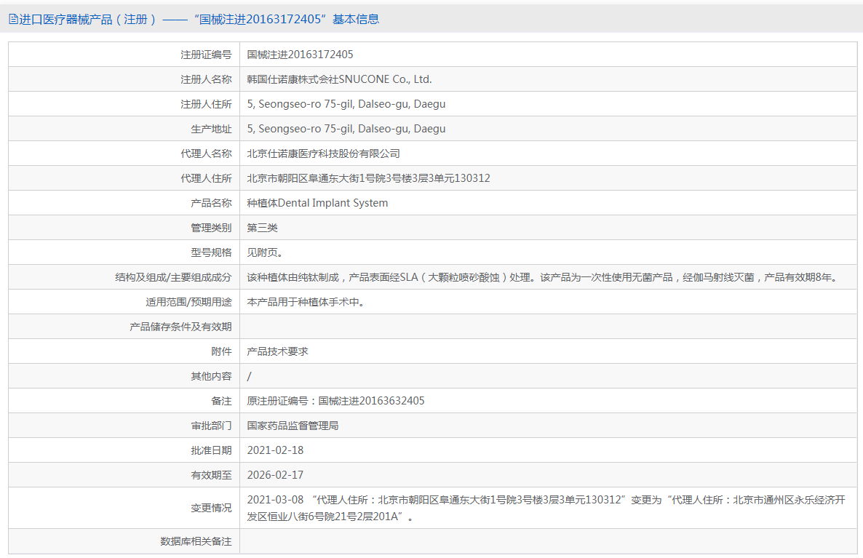Click the 代理人名称 label
This screenshot has height=558, width=863.
pos(206,154)
